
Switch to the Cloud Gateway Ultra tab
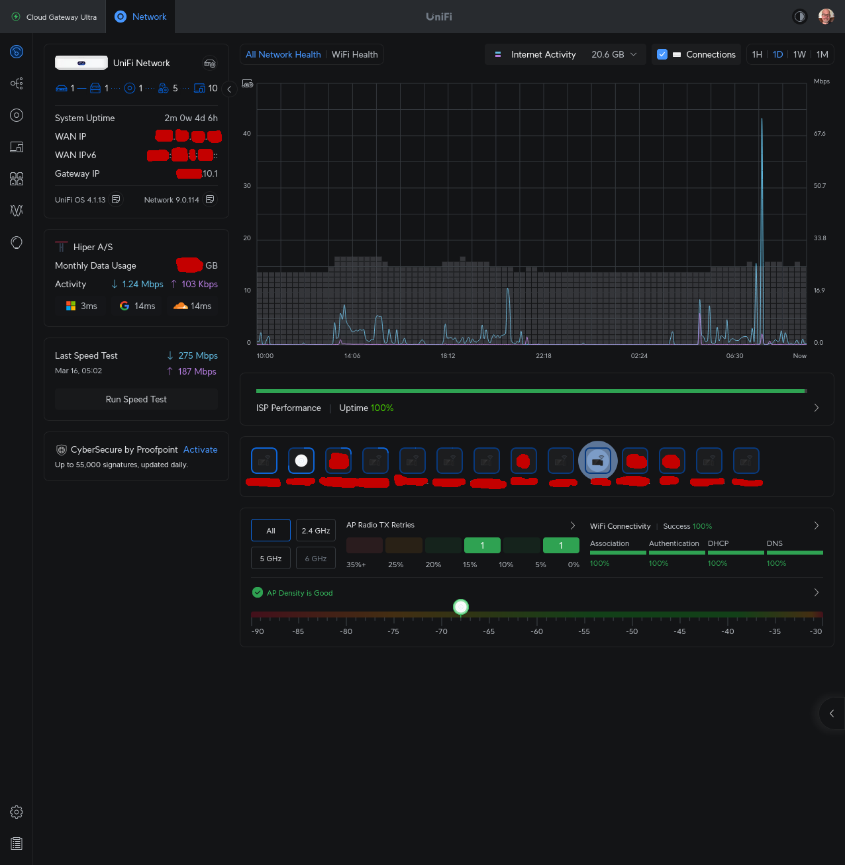click(54, 17)
